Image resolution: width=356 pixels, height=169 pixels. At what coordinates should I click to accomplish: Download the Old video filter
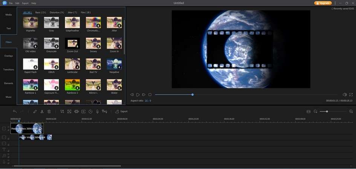click(35, 46)
